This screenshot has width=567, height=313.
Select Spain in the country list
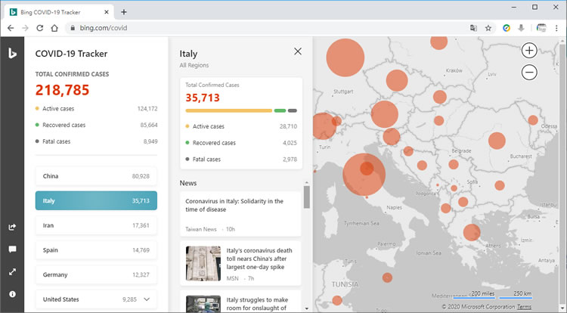96,249
